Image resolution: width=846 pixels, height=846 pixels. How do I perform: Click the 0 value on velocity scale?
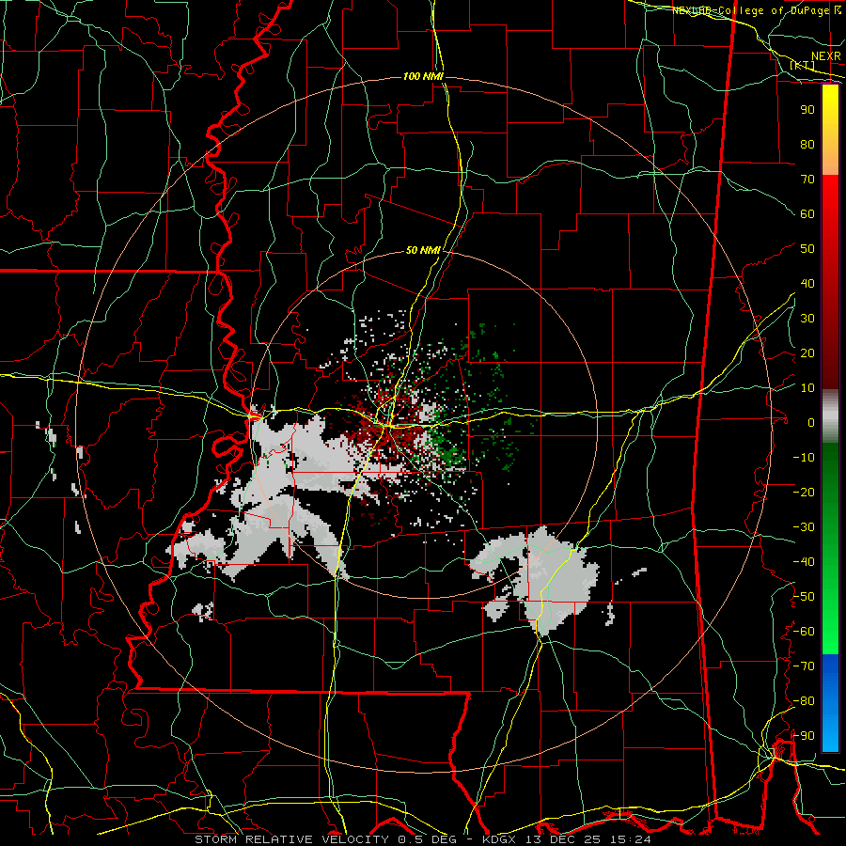pos(811,423)
